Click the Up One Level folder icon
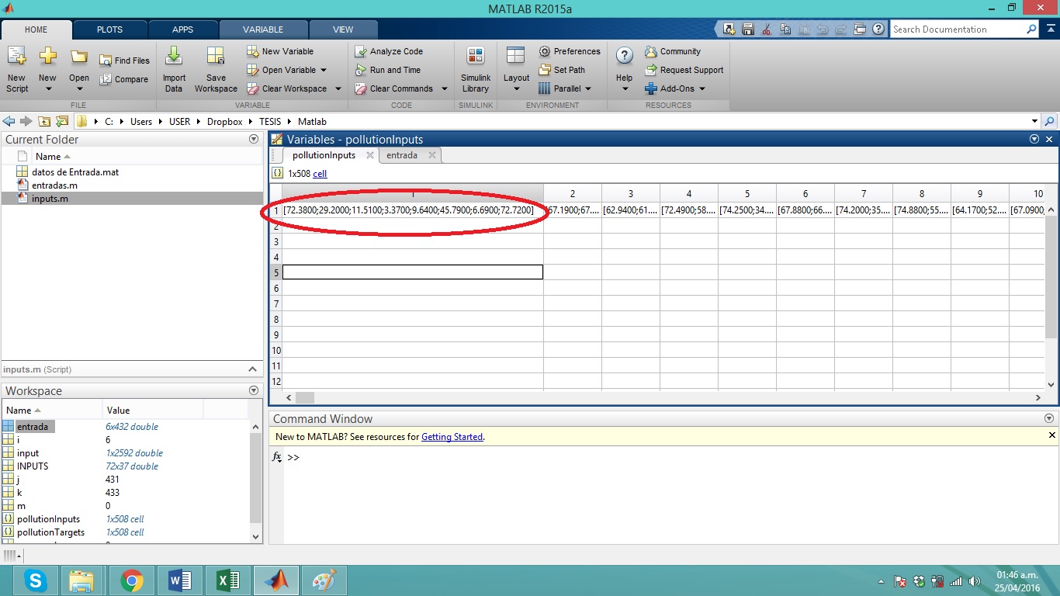This screenshot has width=1060, height=596. tap(44, 122)
